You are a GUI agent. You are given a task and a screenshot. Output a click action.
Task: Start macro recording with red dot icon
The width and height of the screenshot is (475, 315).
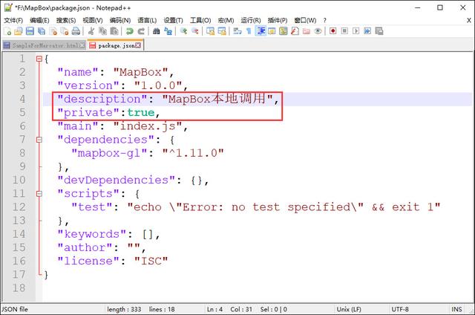[333, 31]
